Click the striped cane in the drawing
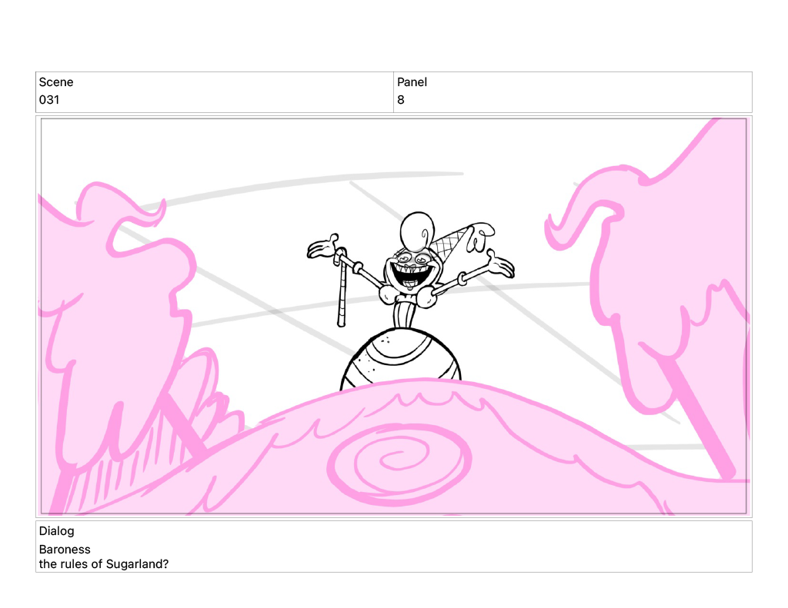 (x=339, y=292)
